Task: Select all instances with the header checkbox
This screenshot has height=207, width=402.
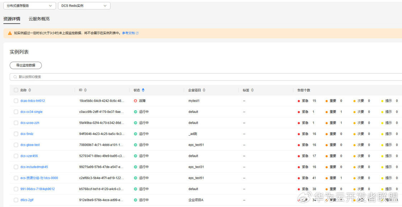Action: 16,90
